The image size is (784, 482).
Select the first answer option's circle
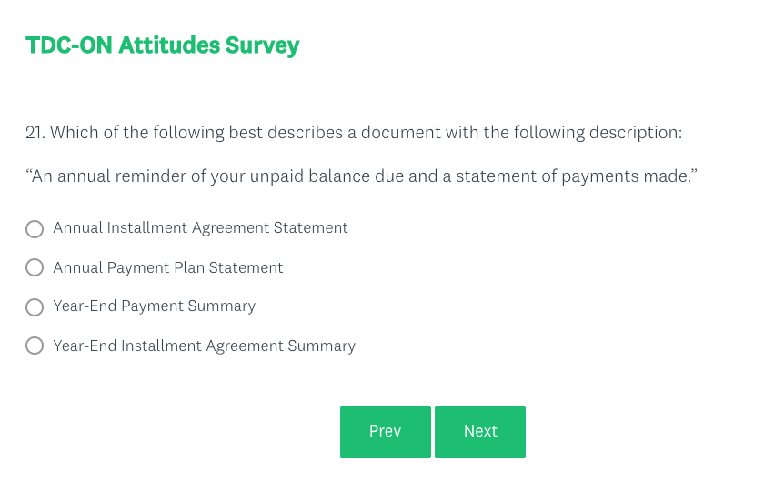coord(35,229)
